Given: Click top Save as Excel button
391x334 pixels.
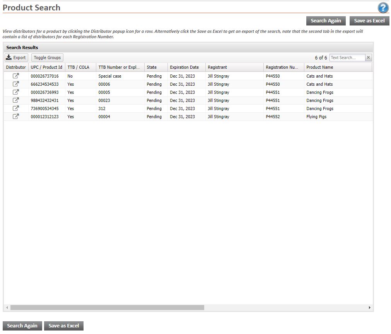Looking at the screenshot, I should tap(369, 20).
